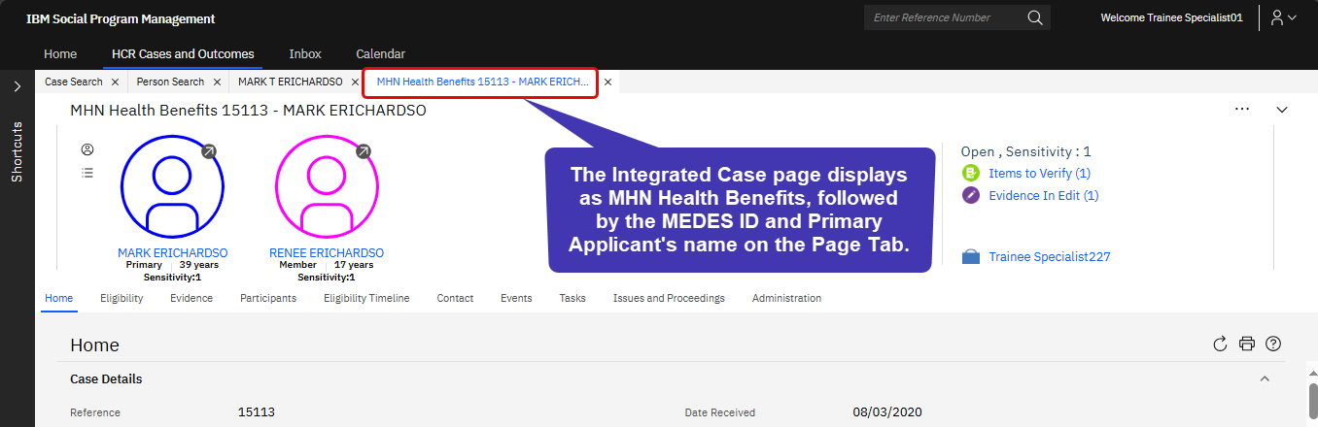Open the Calendar tab
Viewport: 1318px width, 427px height.
click(380, 54)
